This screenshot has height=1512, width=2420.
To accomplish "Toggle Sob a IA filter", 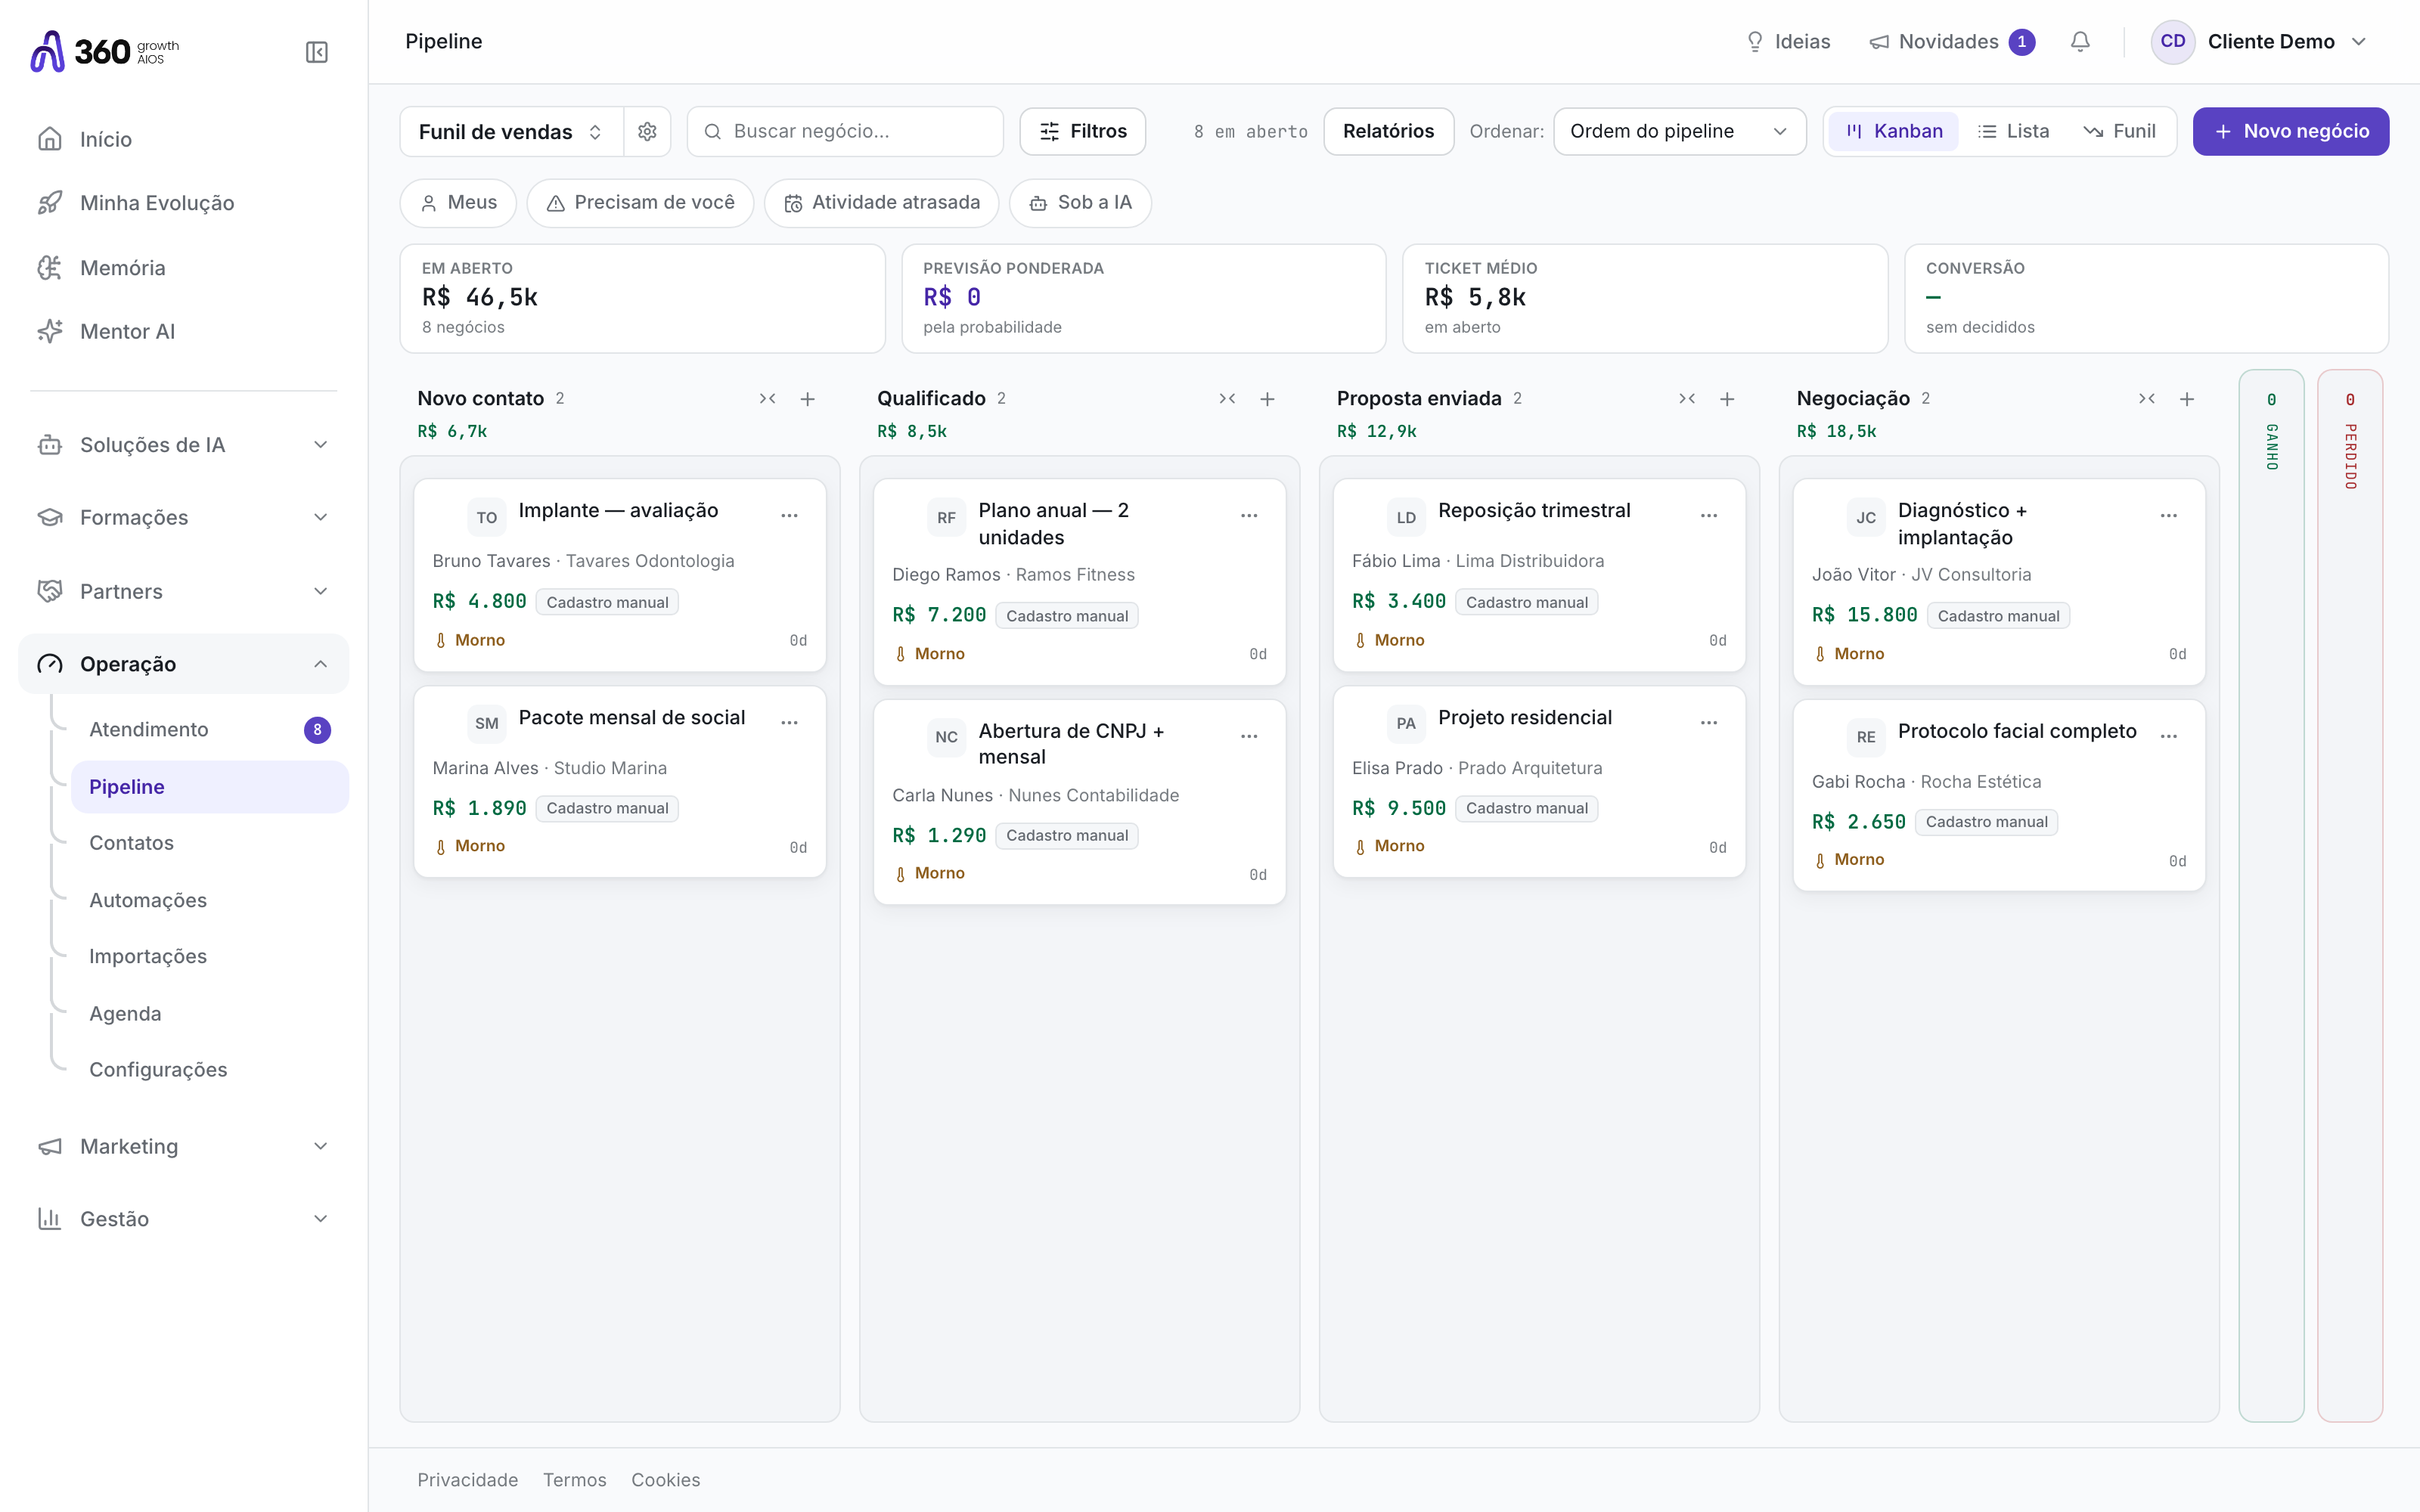I will pyautogui.click(x=1080, y=203).
